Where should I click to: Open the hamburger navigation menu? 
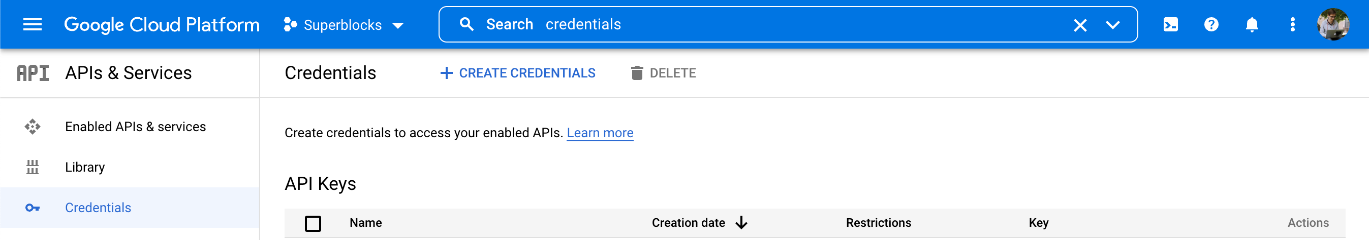(x=33, y=24)
